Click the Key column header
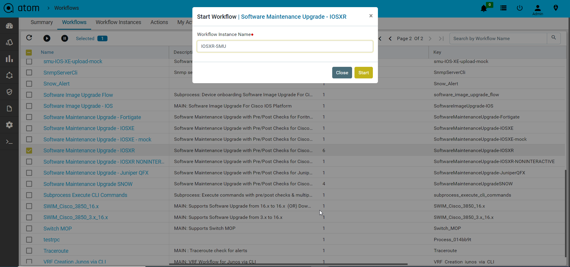Viewport: 570px width, 267px height. click(437, 52)
